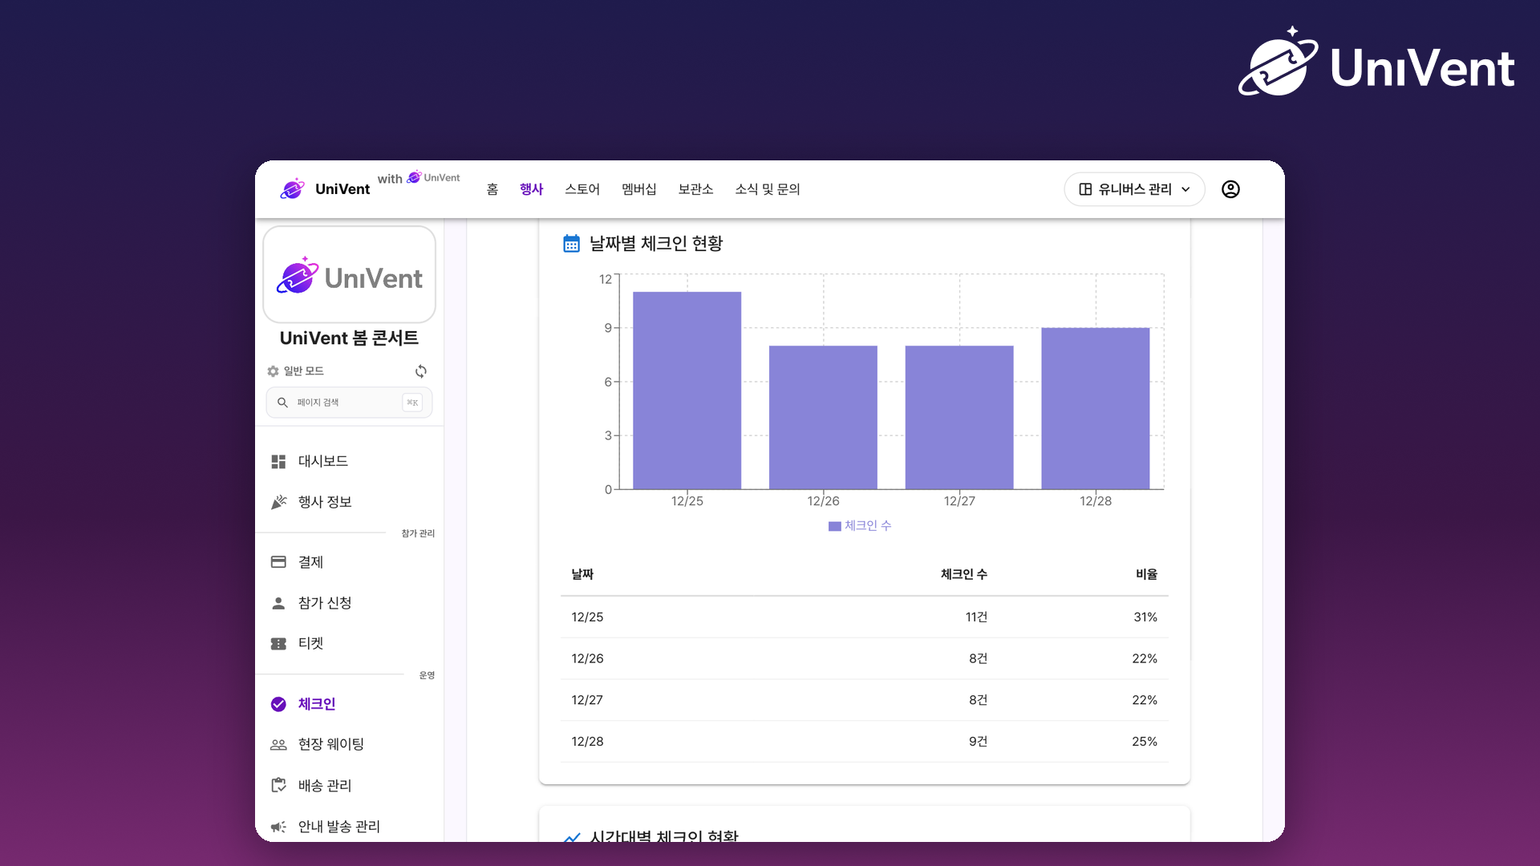Image resolution: width=1540 pixels, height=866 pixels.
Task: Click the 25% ratio cell
Action: 1145,742
